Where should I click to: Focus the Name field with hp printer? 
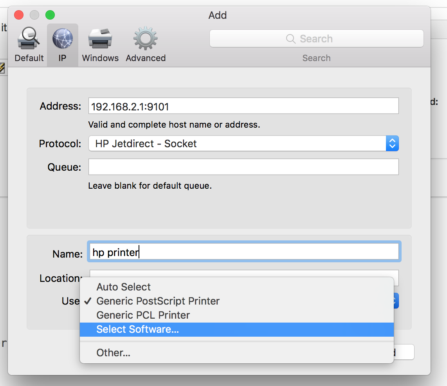click(x=243, y=252)
